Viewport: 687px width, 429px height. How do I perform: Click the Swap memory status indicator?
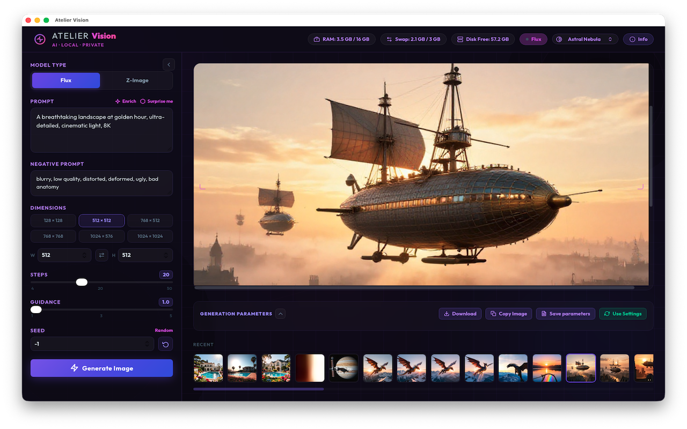413,39
